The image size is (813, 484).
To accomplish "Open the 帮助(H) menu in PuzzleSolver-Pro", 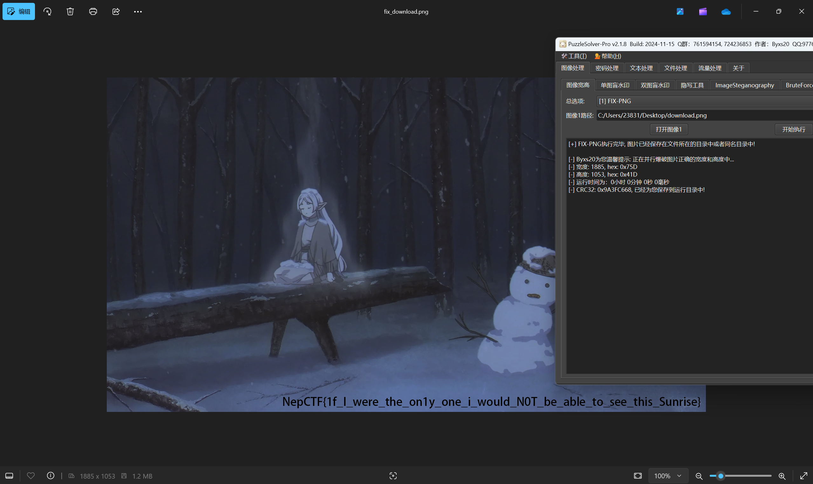I will (x=608, y=56).
